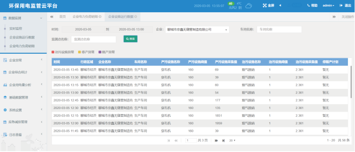Viewport: 355px width, 152px height.
Task: Click the green 搜索 search button
Action: tap(131, 39)
